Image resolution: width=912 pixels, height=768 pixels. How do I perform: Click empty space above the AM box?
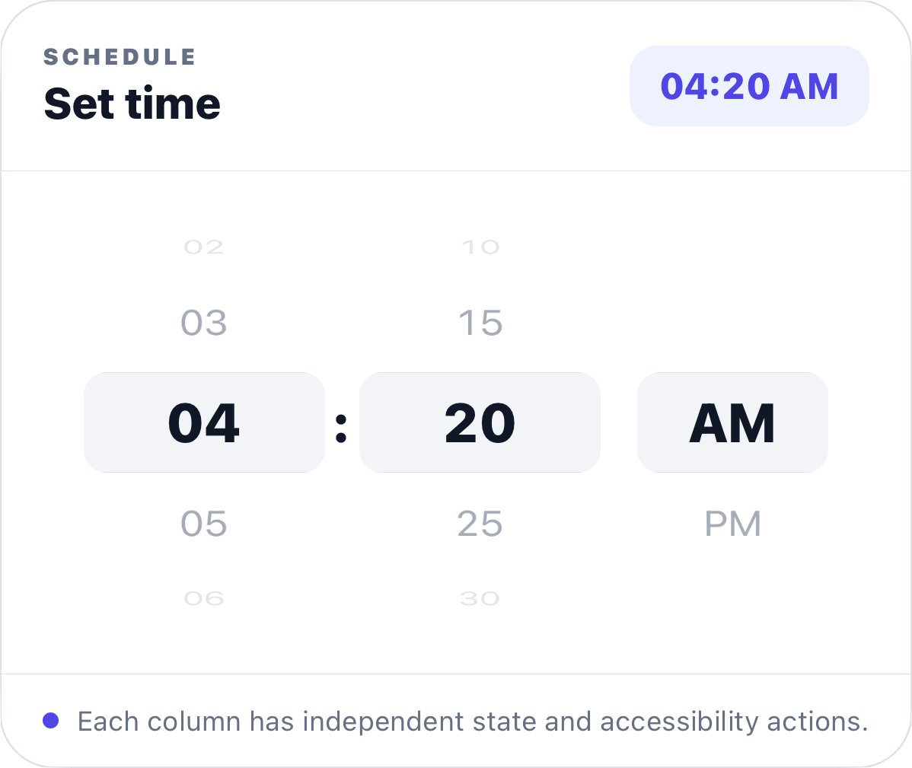(733, 291)
